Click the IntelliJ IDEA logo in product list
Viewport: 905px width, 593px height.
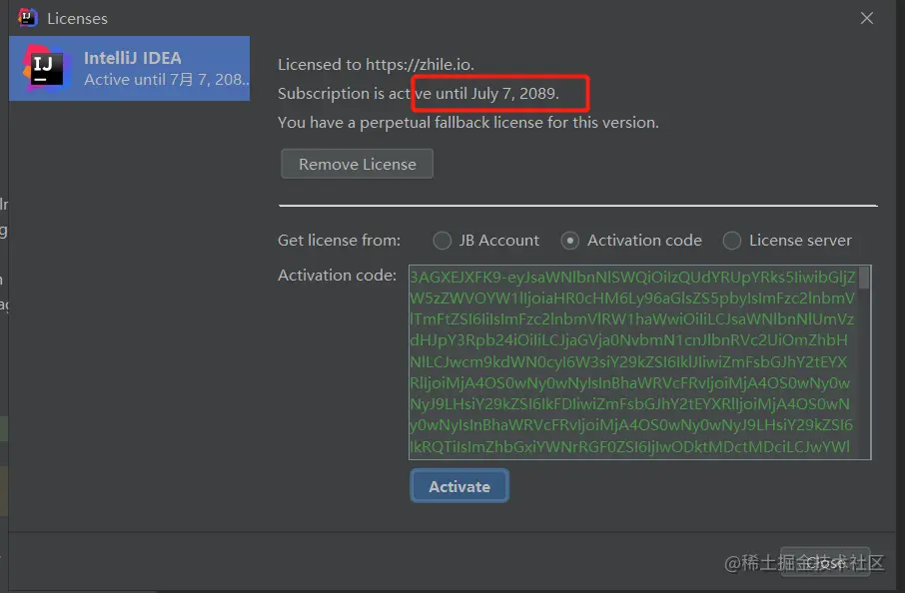click(44, 69)
